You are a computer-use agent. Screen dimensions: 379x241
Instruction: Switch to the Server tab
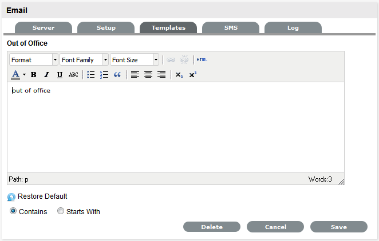point(44,28)
